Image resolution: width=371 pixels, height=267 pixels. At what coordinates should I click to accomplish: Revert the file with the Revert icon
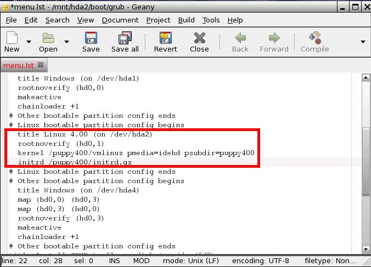pos(165,41)
